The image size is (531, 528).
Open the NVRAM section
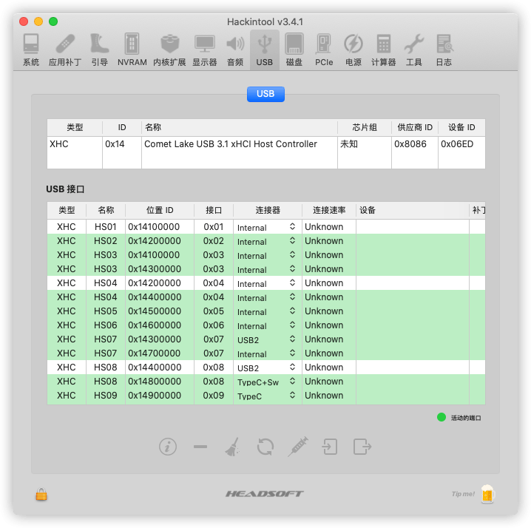(x=132, y=50)
